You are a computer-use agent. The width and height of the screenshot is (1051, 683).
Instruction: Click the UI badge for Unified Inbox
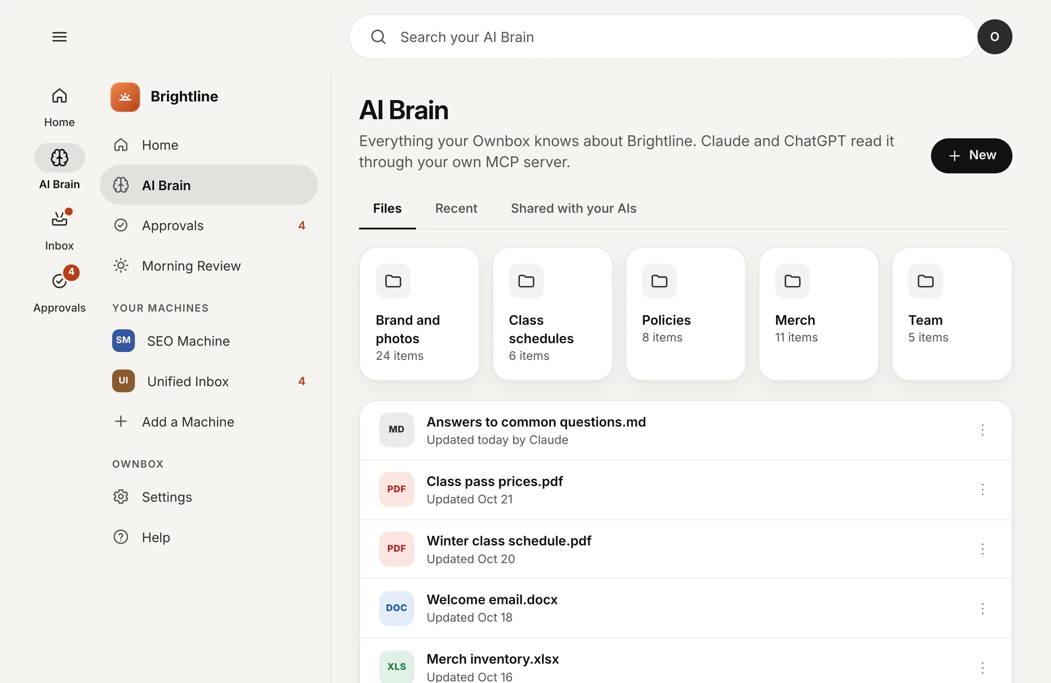123,381
